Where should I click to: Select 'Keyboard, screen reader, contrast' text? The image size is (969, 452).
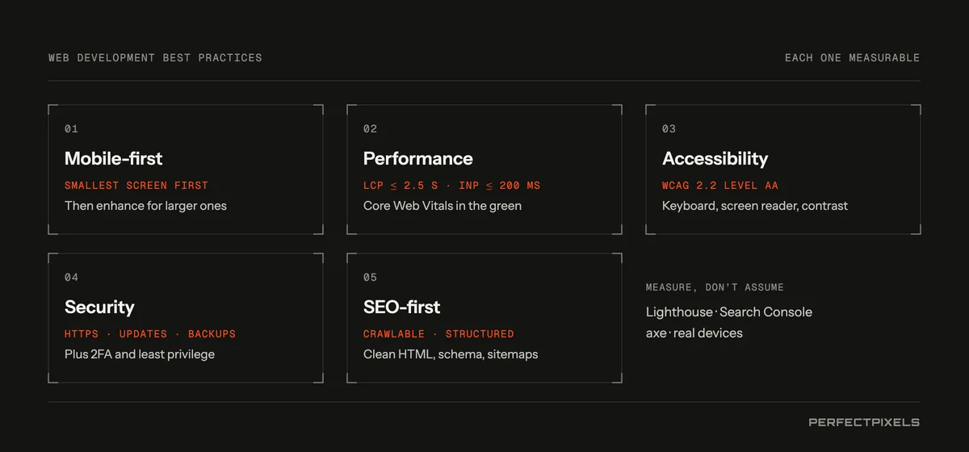755,206
